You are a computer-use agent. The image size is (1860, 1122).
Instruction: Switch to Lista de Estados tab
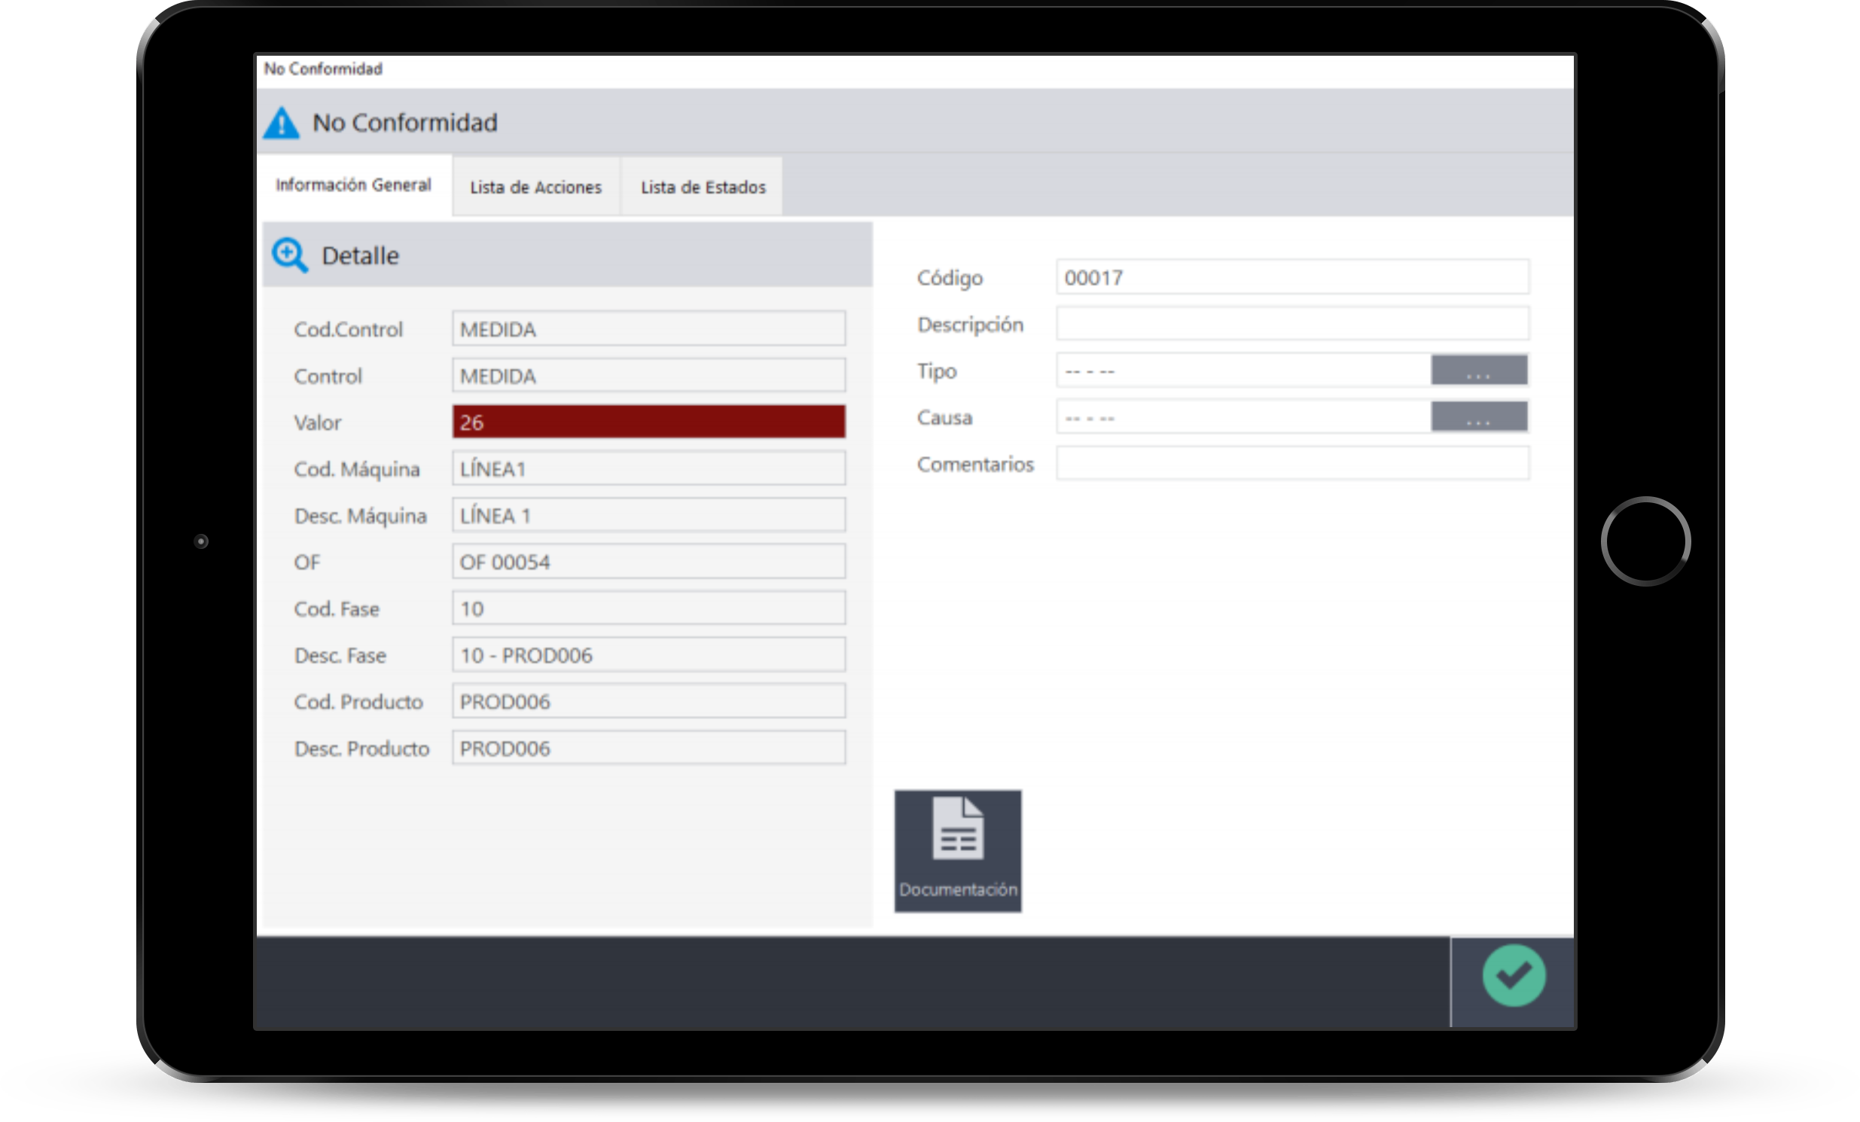(702, 188)
